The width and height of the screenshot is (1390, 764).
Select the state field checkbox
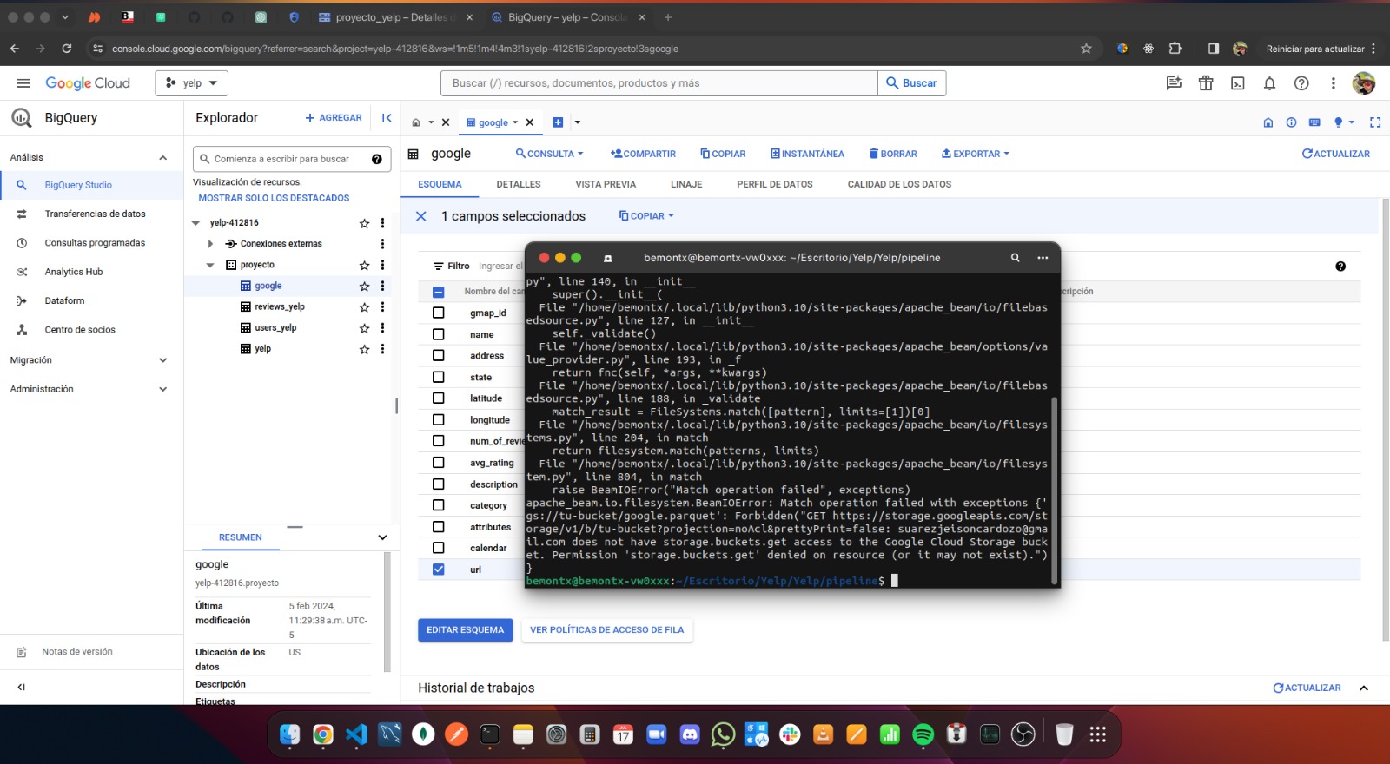pos(438,377)
